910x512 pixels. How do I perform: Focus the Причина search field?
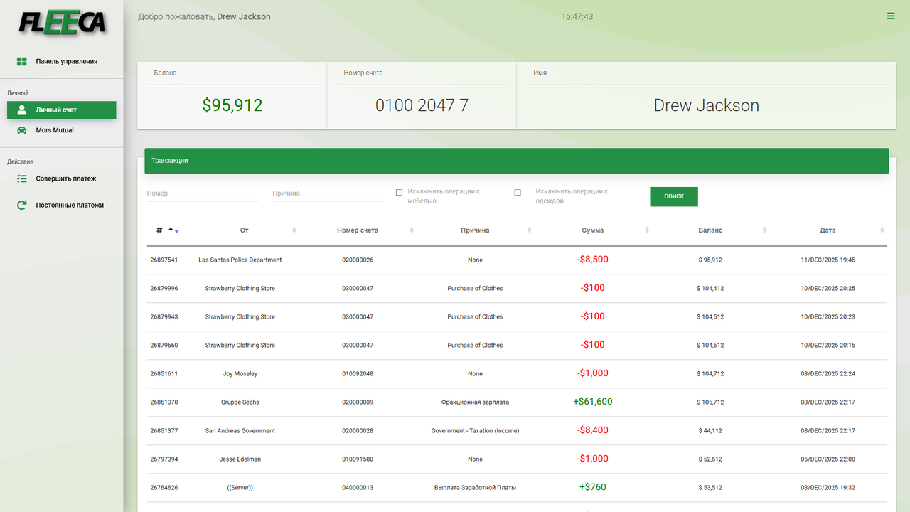click(x=328, y=193)
